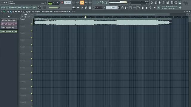
Task: Open the OPTIONS menu
Action: tap(25, 7)
